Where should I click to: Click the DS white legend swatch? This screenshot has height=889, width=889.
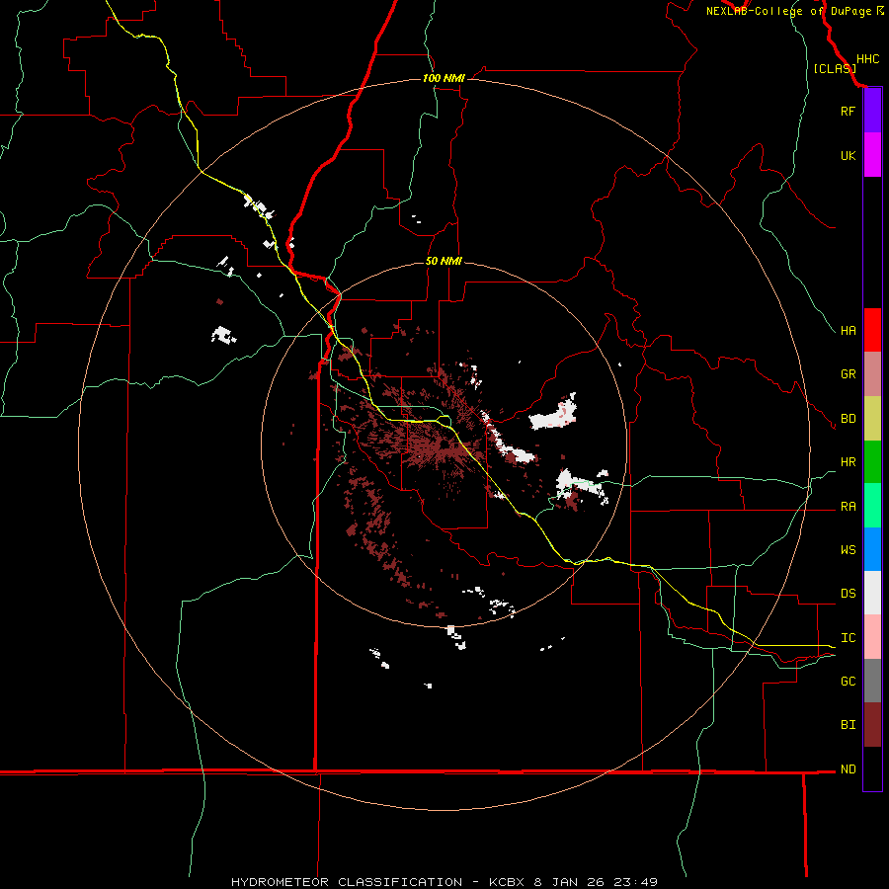pyautogui.click(x=872, y=593)
